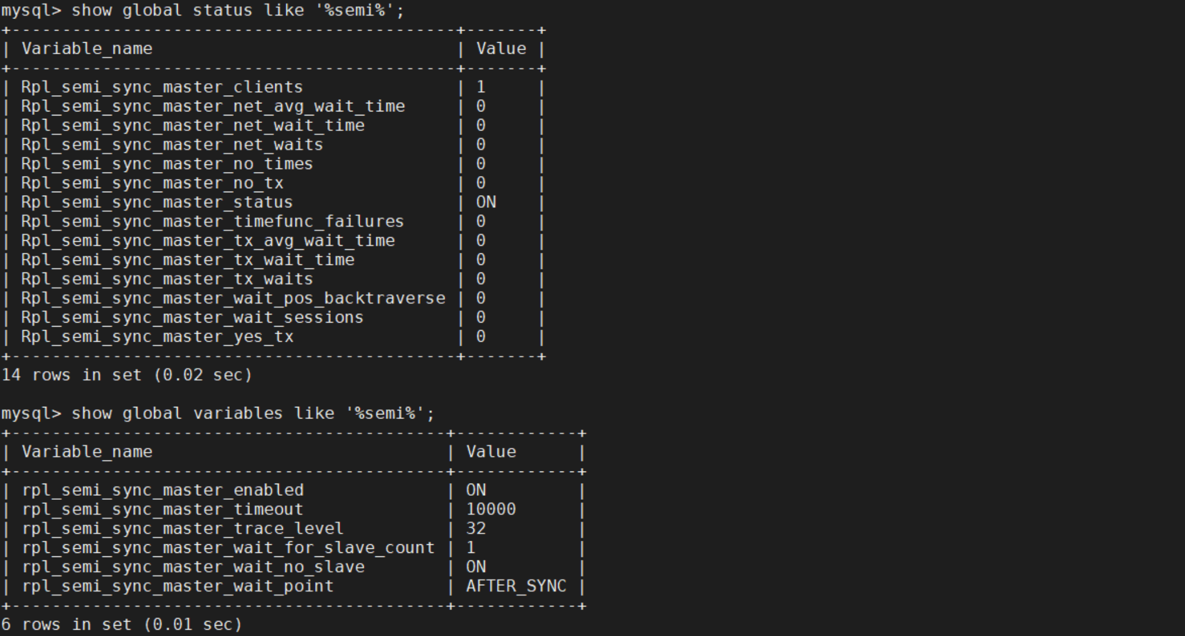The width and height of the screenshot is (1185, 636).
Task: Click the Rpl_semi_sync_master_yes_tx row name
Action: [x=157, y=336]
